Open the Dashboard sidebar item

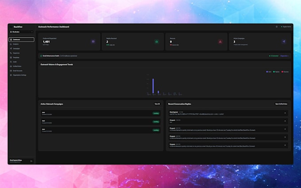[x=22, y=40]
